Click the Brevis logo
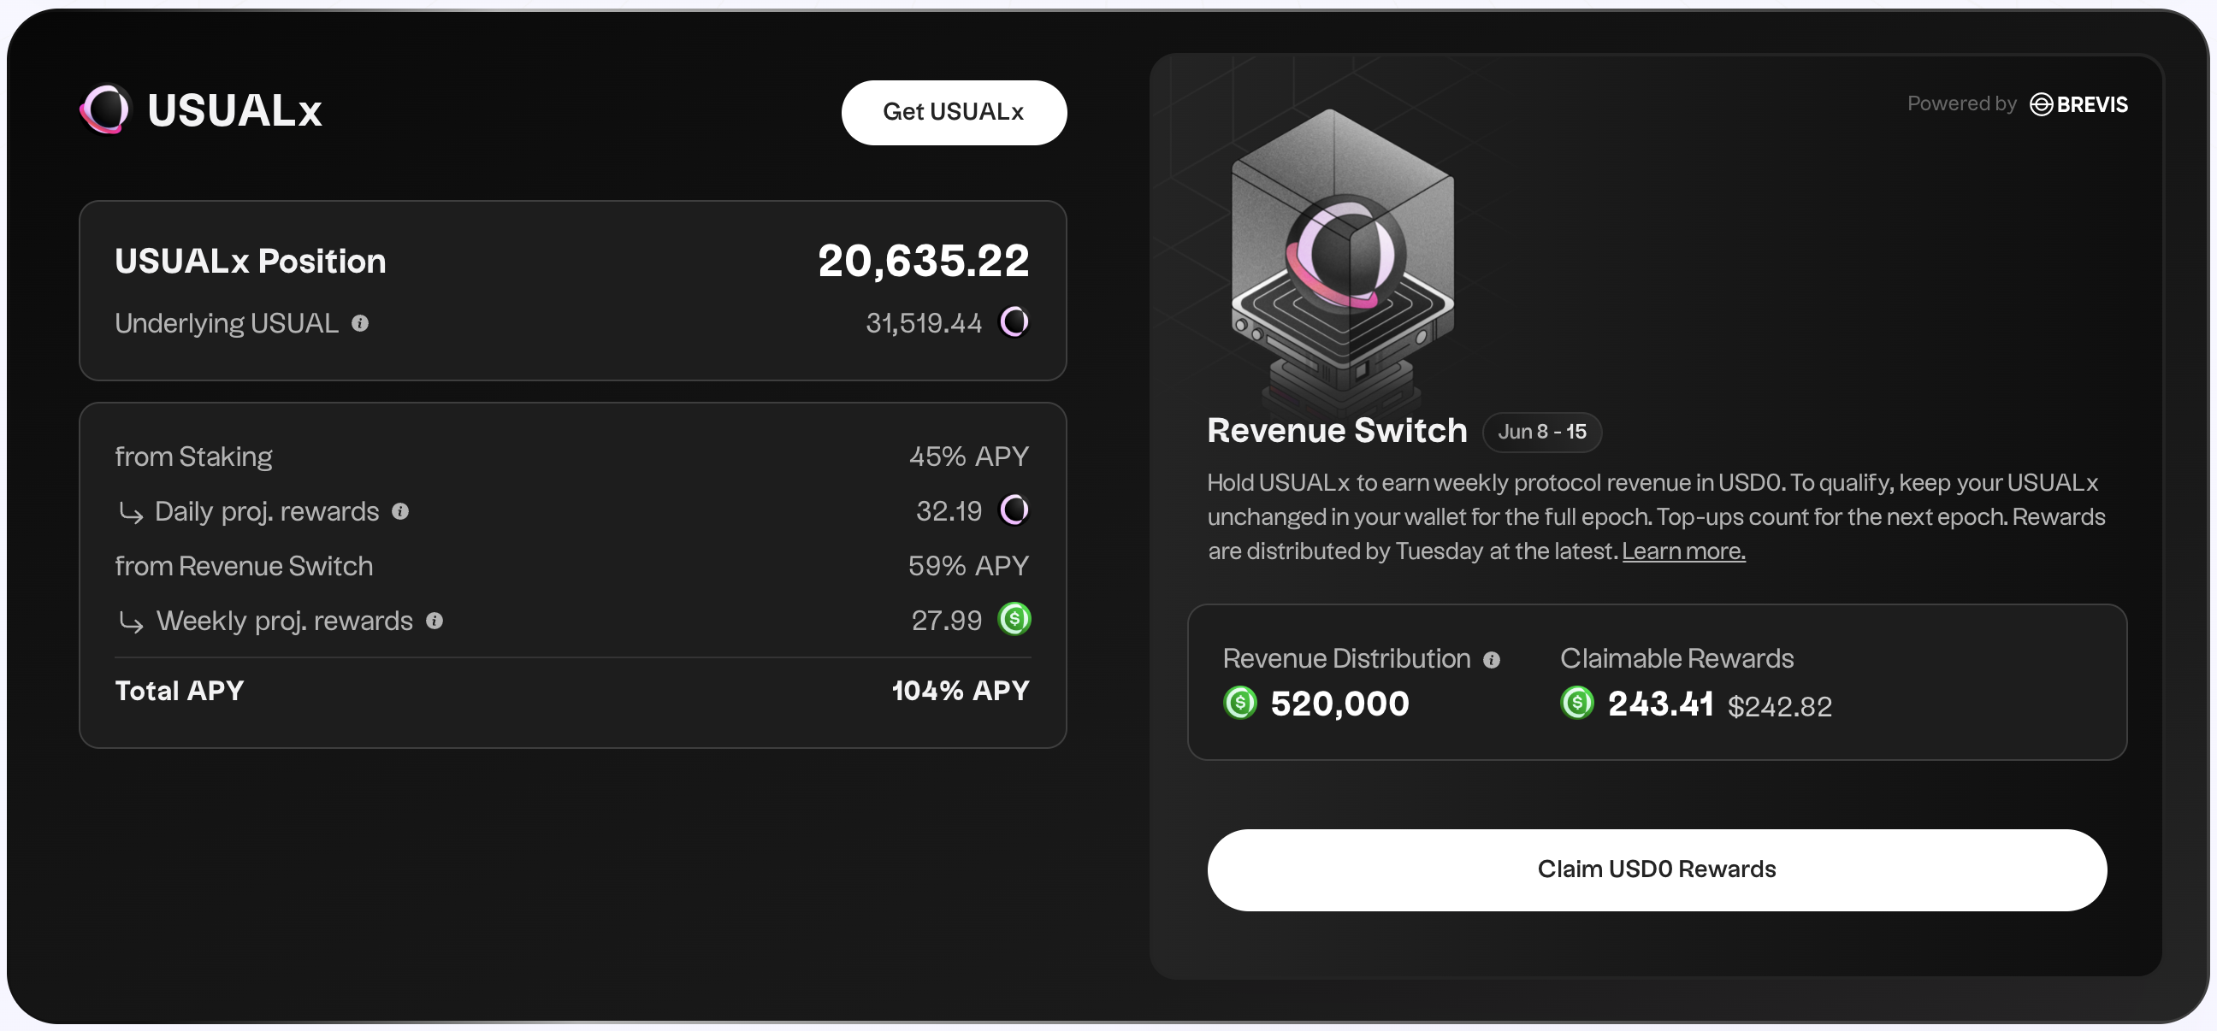The height and width of the screenshot is (1031, 2217). tap(2078, 104)
